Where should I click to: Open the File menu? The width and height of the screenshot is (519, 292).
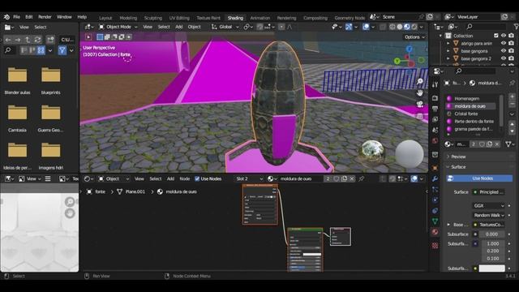click(x=16, y=17)
